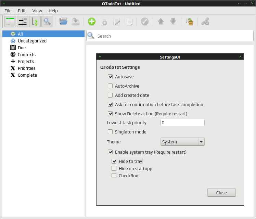The image size is (256, 219).
Task: Toggle the search bar magnifier toolbar icon
Action: (47, 22)
